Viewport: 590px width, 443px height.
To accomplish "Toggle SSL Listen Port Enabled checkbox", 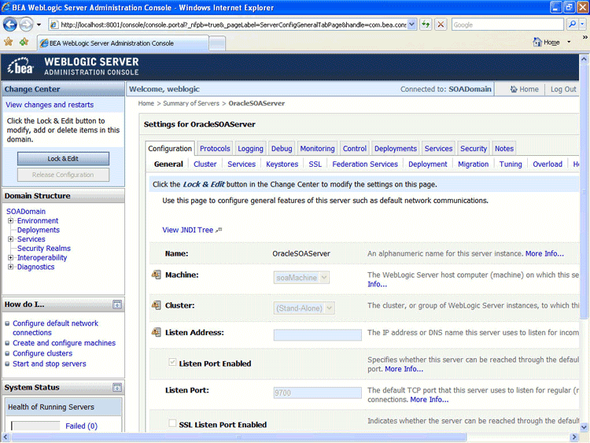I will coord(172,423).
